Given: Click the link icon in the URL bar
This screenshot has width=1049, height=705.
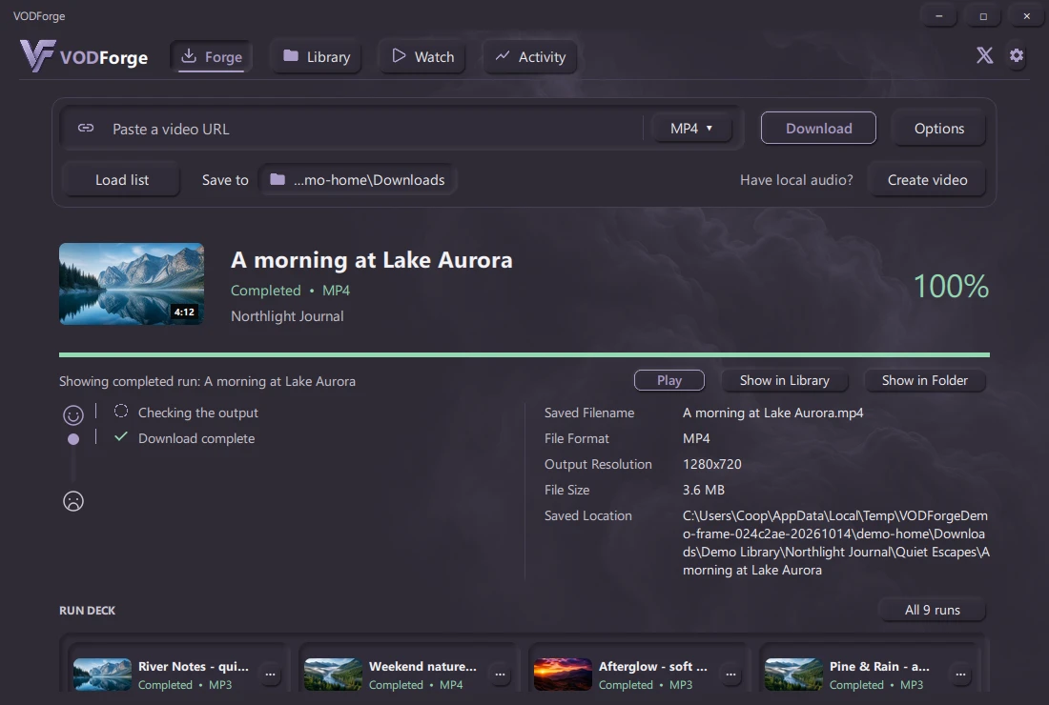Looking at the screenshot, I should 86,129.
